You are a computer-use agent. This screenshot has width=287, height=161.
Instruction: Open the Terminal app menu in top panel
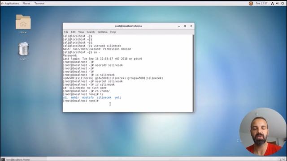click(39, 3)
